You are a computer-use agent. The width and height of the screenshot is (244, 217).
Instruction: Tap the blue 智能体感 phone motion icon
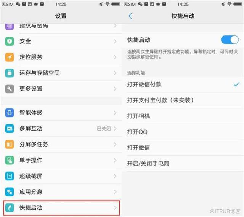(x=10, y=113)
